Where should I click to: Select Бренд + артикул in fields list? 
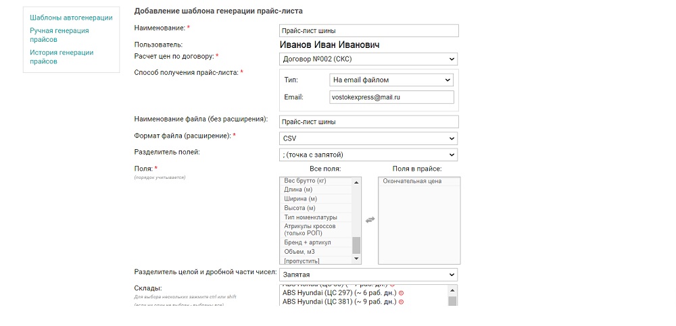pos(316,242)
